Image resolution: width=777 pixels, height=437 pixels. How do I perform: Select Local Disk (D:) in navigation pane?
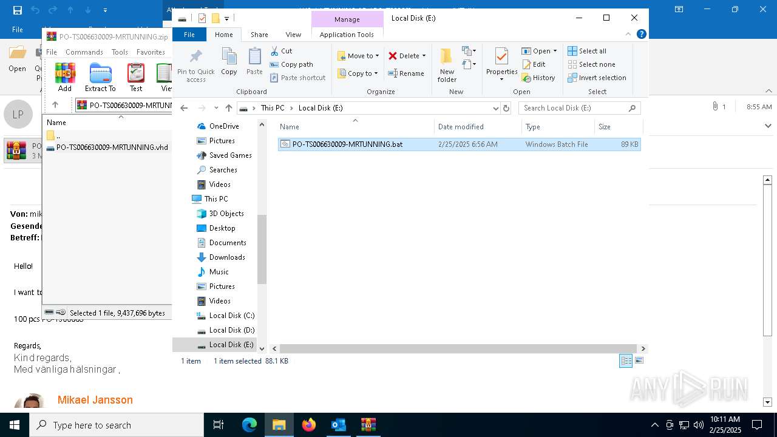click(226, 330)
